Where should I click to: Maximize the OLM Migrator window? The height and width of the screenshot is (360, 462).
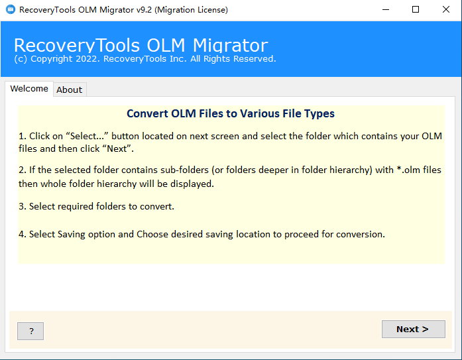[x=416, y=9]
